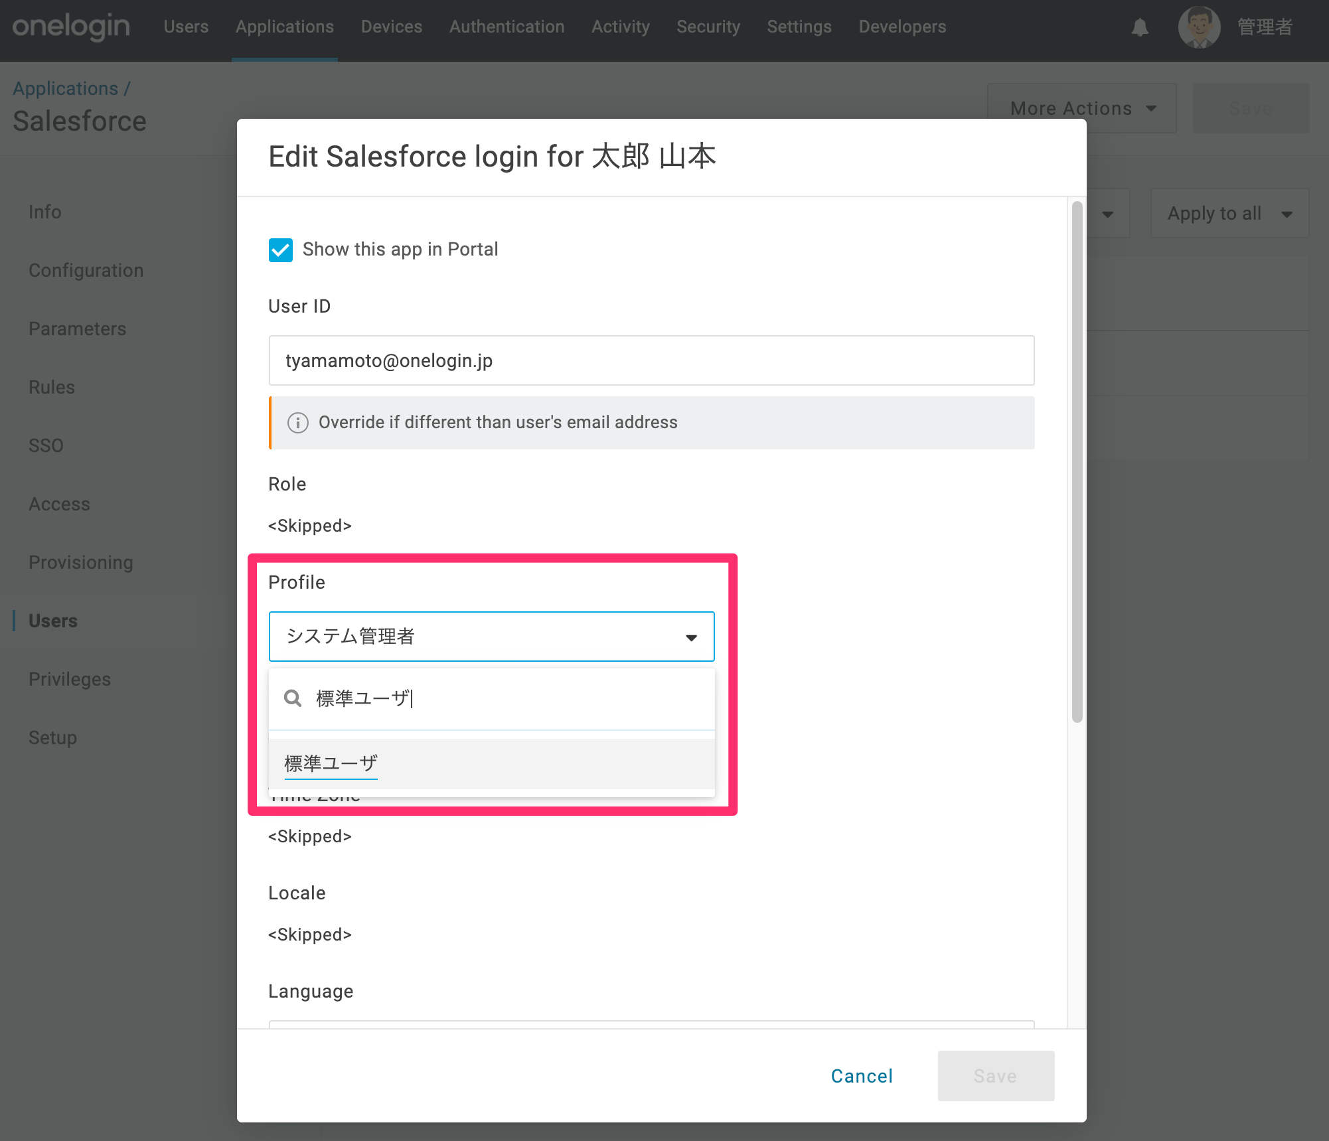Click the User ID field label
The width and height of the screenshot is (1329, 1141).
coord(299,306)
